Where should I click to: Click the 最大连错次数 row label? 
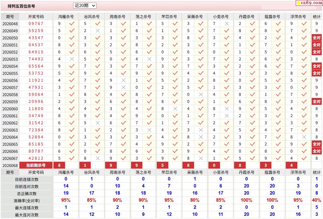tap(27, 208)
